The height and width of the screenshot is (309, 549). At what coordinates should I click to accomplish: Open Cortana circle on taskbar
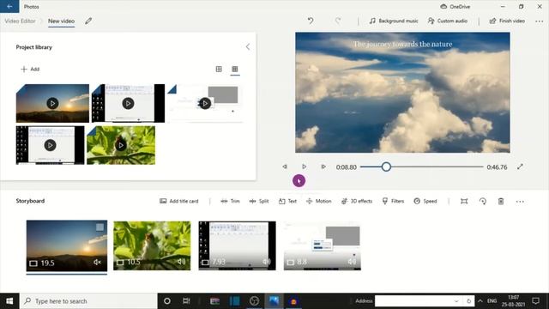(x=167, y=301)
